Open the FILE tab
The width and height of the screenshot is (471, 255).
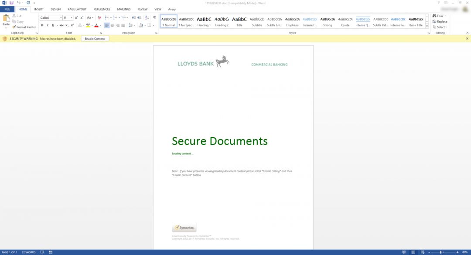pyautogui.click(x=7, y=9)
